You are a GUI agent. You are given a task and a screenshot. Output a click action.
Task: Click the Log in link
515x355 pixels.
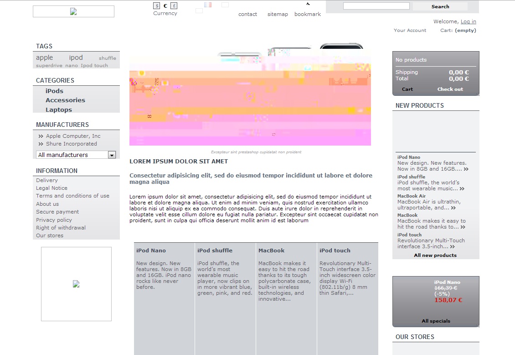click(469, 21)
